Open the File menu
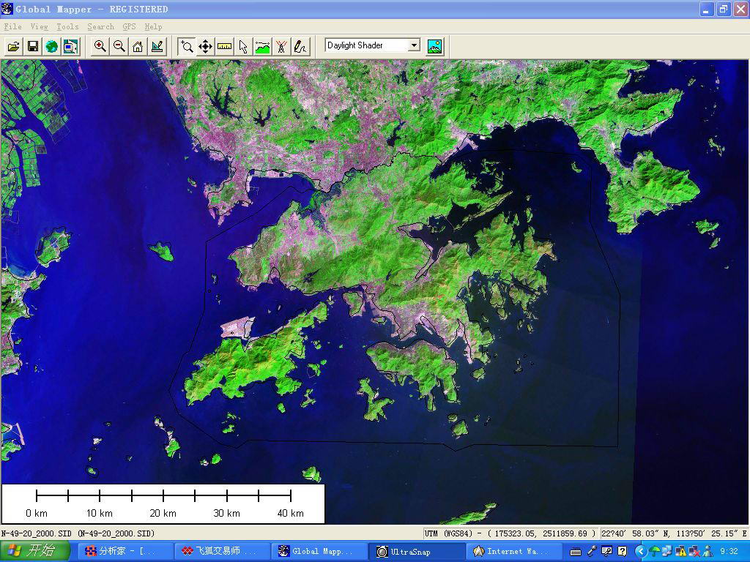The image size is (750, 562). tap(12, 26)
